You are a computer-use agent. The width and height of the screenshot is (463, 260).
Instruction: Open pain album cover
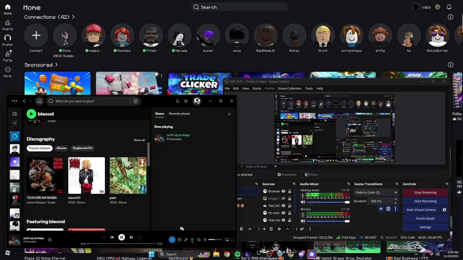[x=128, y=175]
